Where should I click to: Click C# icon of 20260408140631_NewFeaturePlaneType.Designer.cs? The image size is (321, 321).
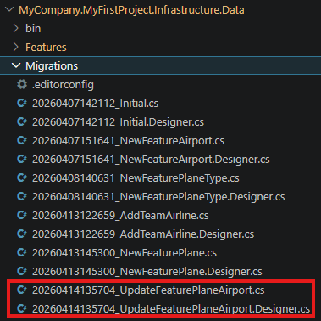coord(22,196)
